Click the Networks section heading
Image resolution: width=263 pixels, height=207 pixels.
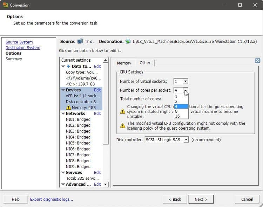[75, 113]
